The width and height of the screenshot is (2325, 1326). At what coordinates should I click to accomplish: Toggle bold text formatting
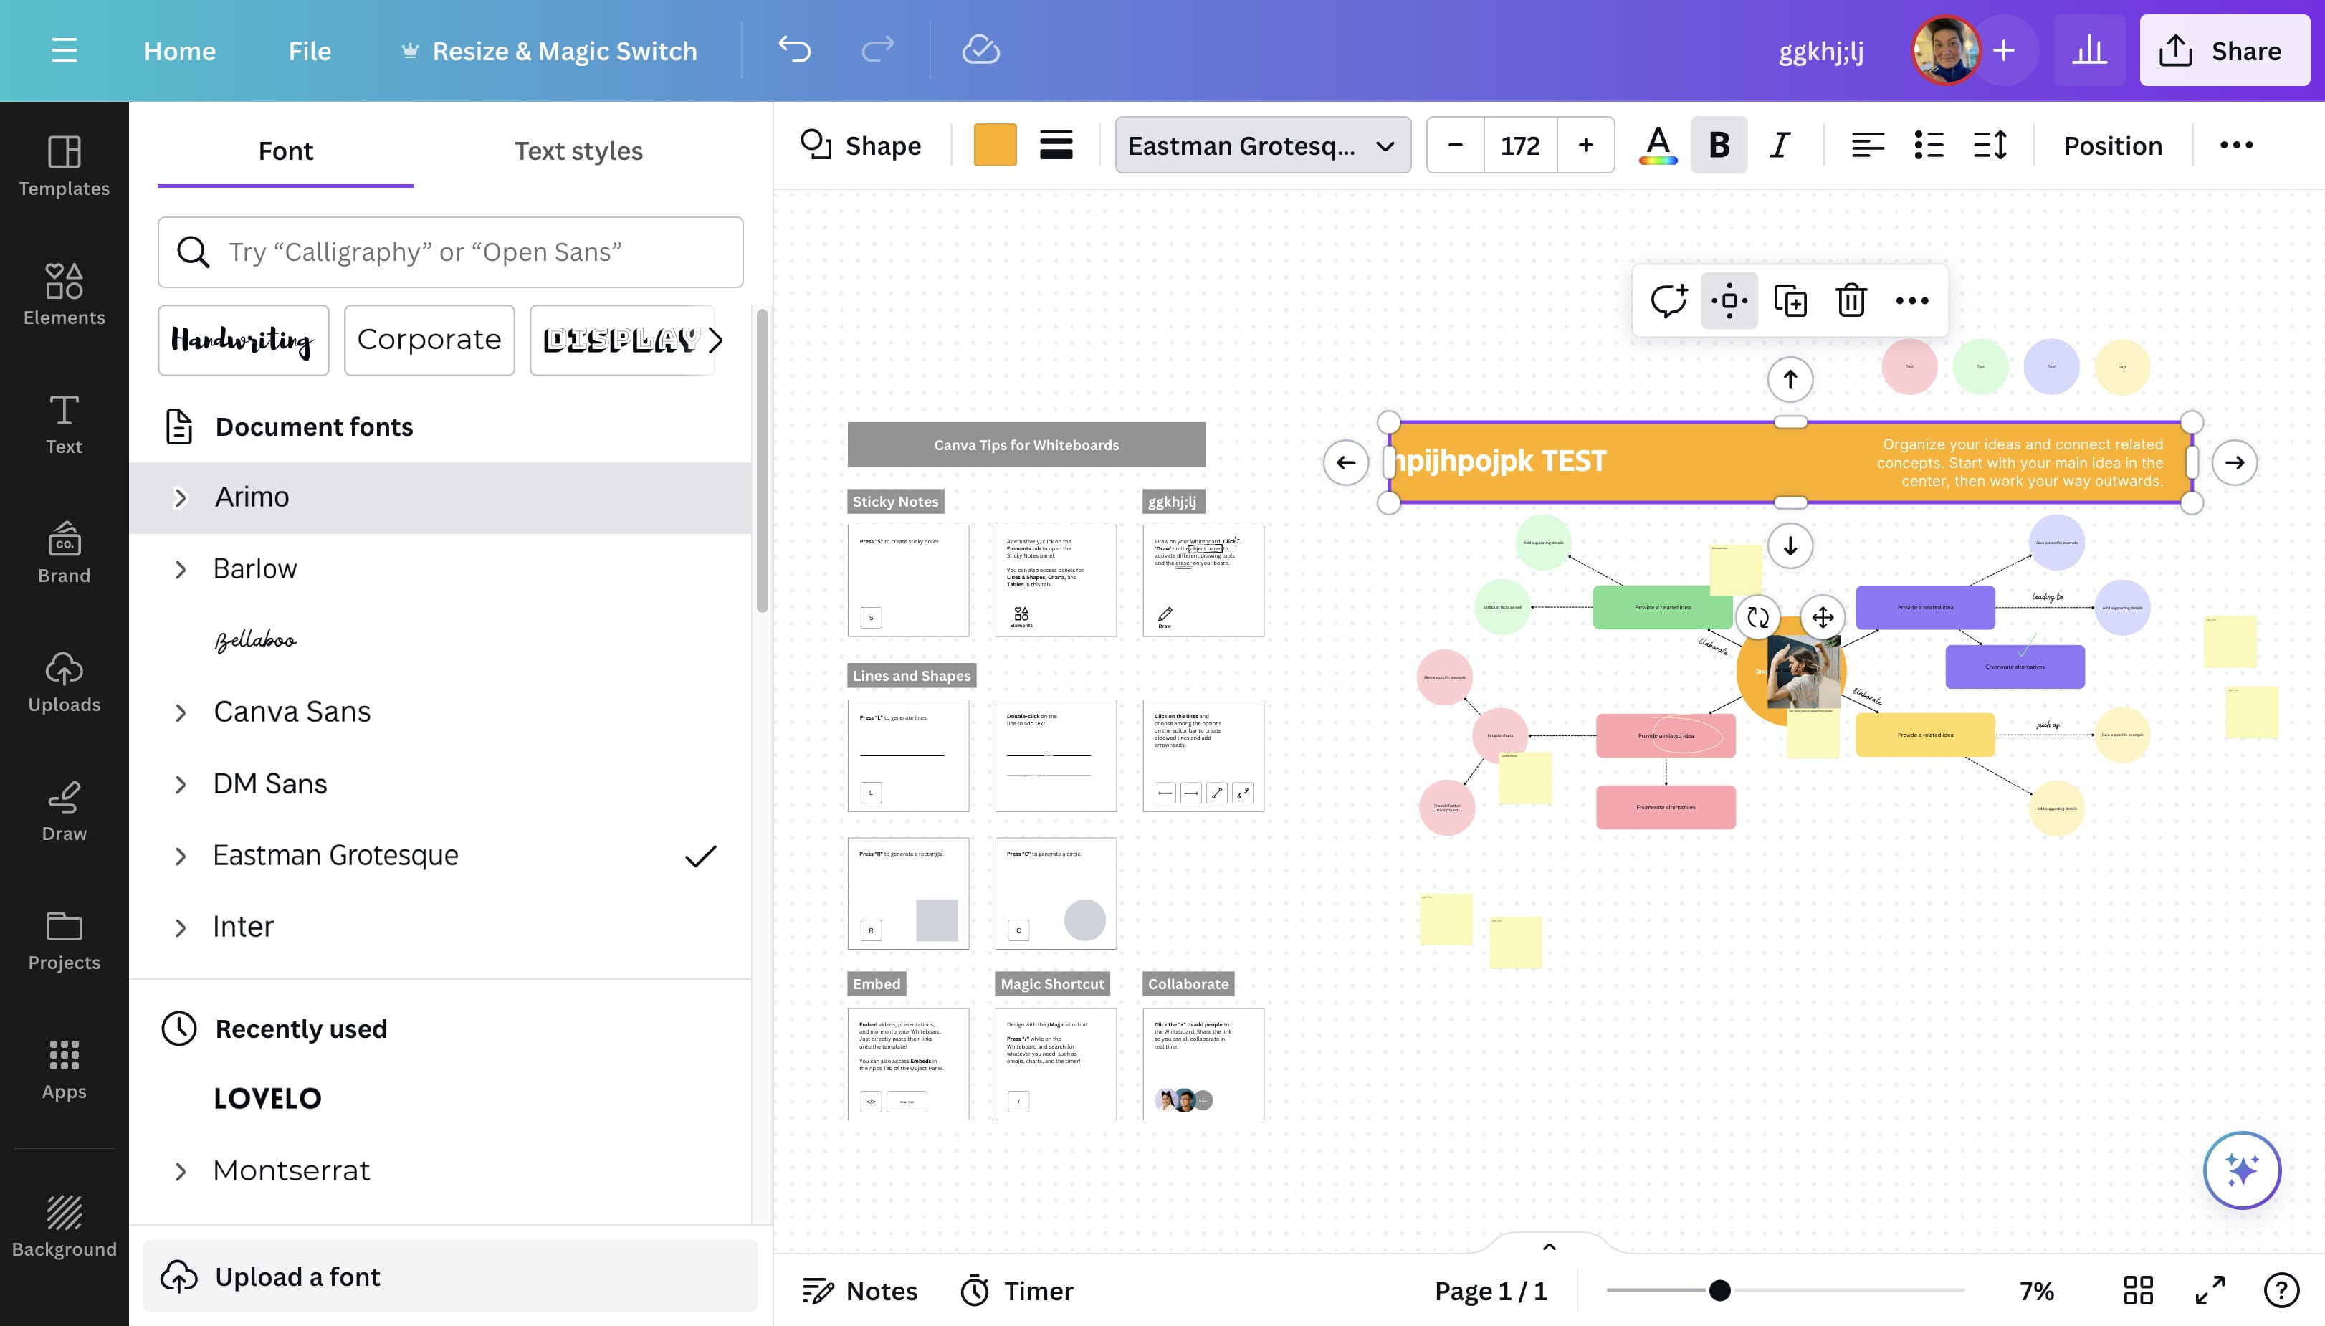coord(1719,146)
